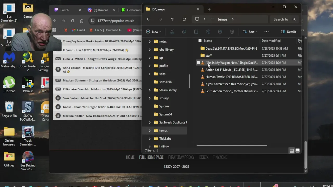Expand the profile folder in tree
The height and width of the screenshot is (187, 333).
coord(150,66)
